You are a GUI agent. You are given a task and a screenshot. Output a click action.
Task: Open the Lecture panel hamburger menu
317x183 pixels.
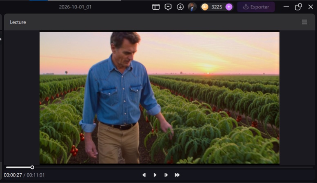point(304,22)
